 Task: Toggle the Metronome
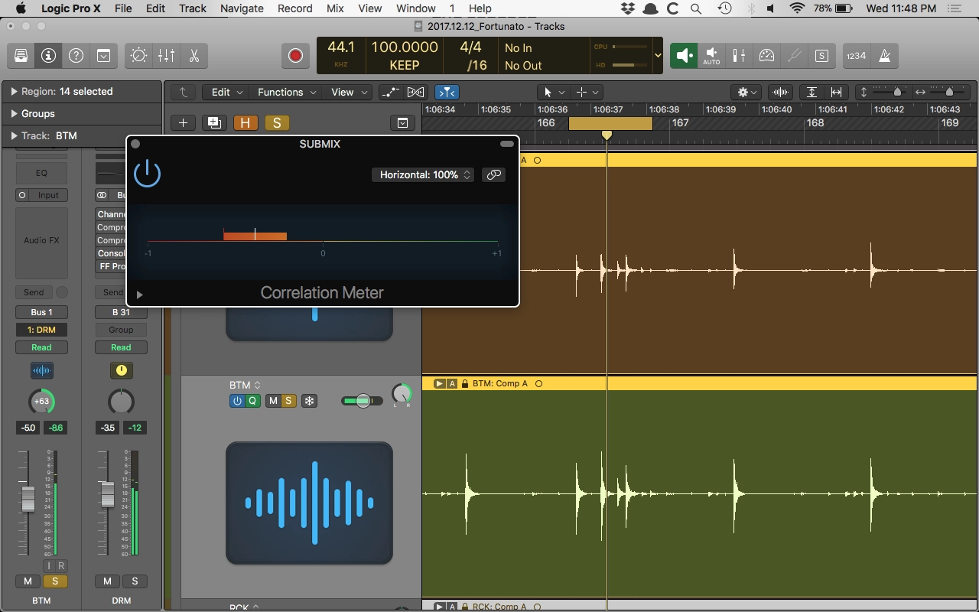(884, 56)
